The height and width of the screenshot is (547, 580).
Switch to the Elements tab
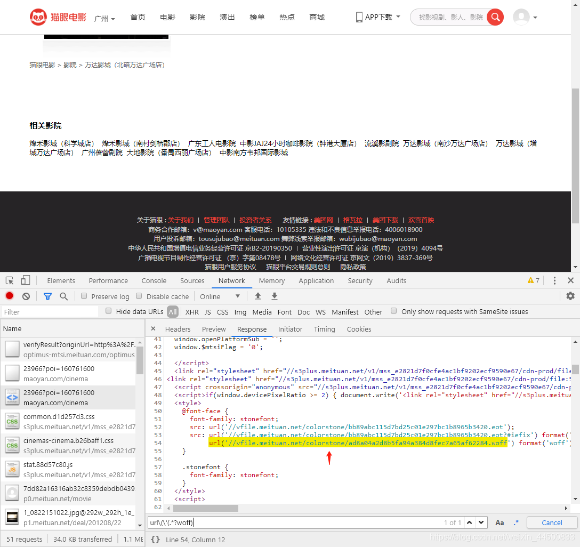click(x=61, y=281)
